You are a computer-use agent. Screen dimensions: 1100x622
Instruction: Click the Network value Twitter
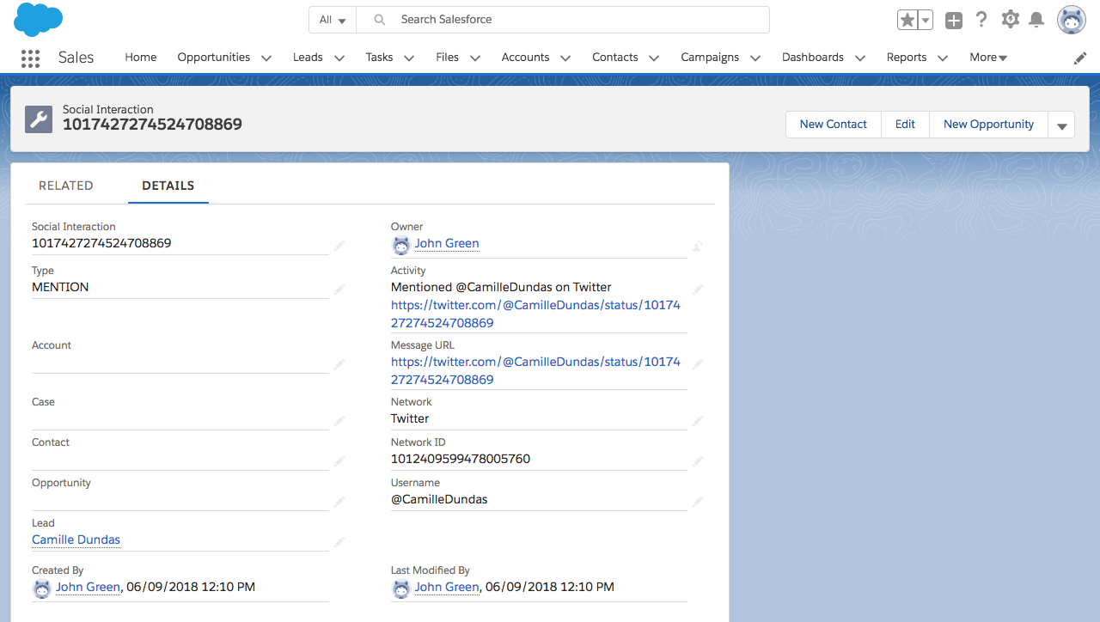pos(410,418)
